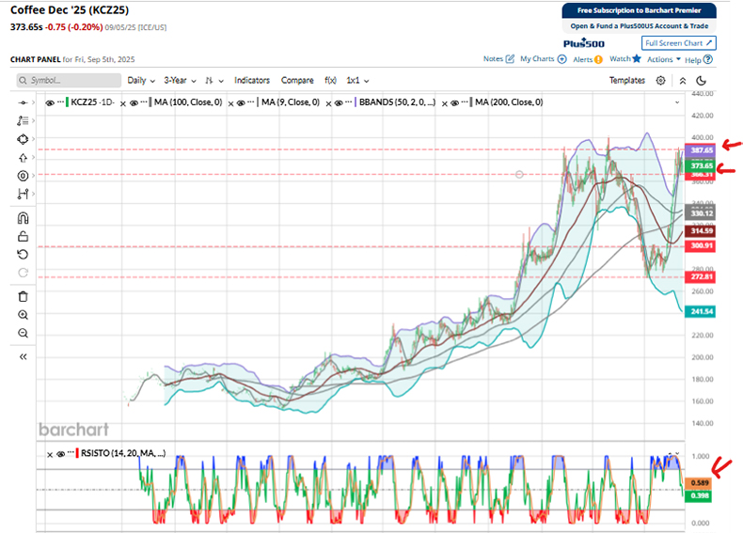This screenshot has height=533, width=743.
Task: Select the magnet snap tool
Action: [24, 217]
